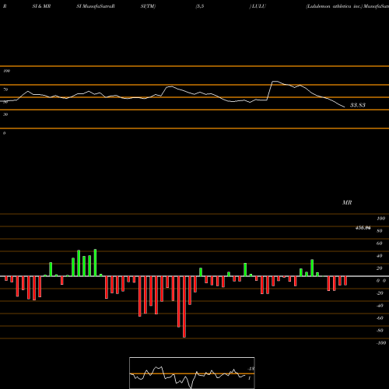Click MR axis label "-100"
Viewport: 389px width, 389px height.
click(381, 343)
